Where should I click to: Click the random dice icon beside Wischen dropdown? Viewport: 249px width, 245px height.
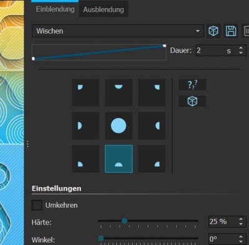pos(214,31)
